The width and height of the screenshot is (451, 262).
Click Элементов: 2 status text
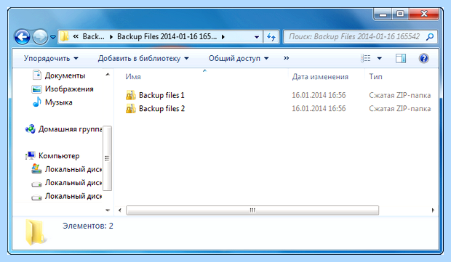[88, 226]
